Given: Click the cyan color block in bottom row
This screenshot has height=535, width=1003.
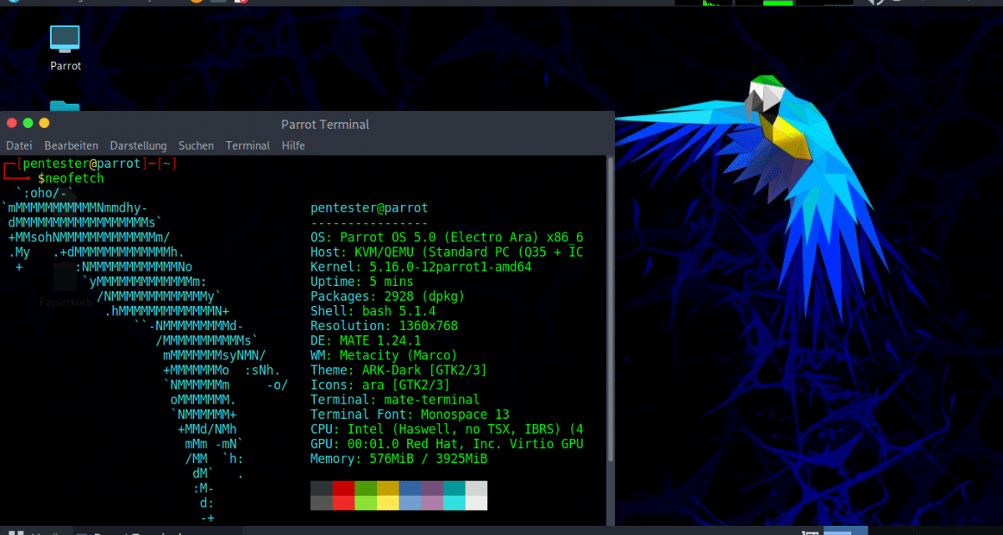Looking at the screenshot, I should [x=454, y=502].
